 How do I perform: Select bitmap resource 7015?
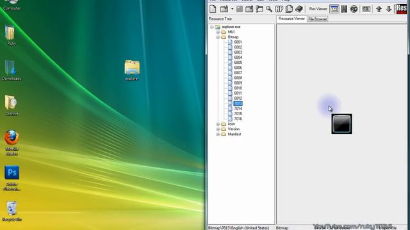238,114
